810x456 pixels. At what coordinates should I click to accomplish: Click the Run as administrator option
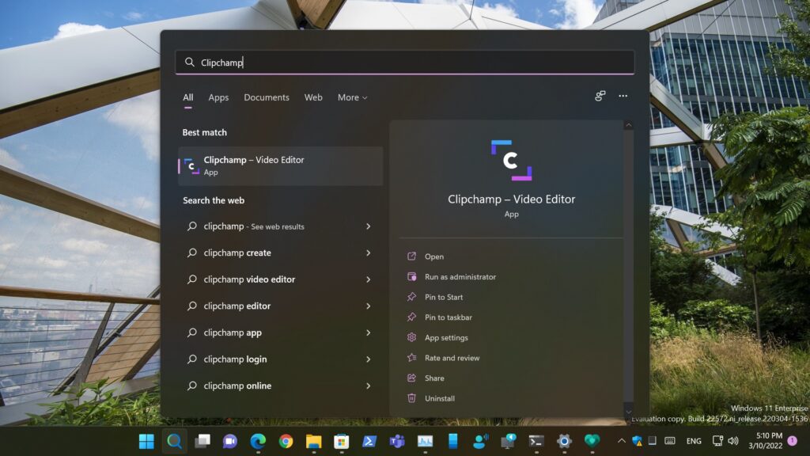click(x=460, y=277)
